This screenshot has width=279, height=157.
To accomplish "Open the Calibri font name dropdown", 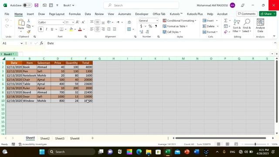I will coord(63,22).
